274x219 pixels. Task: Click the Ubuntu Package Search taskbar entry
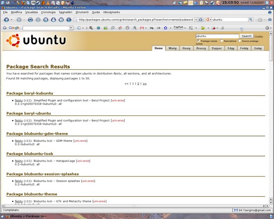click(x=26, y=216)
